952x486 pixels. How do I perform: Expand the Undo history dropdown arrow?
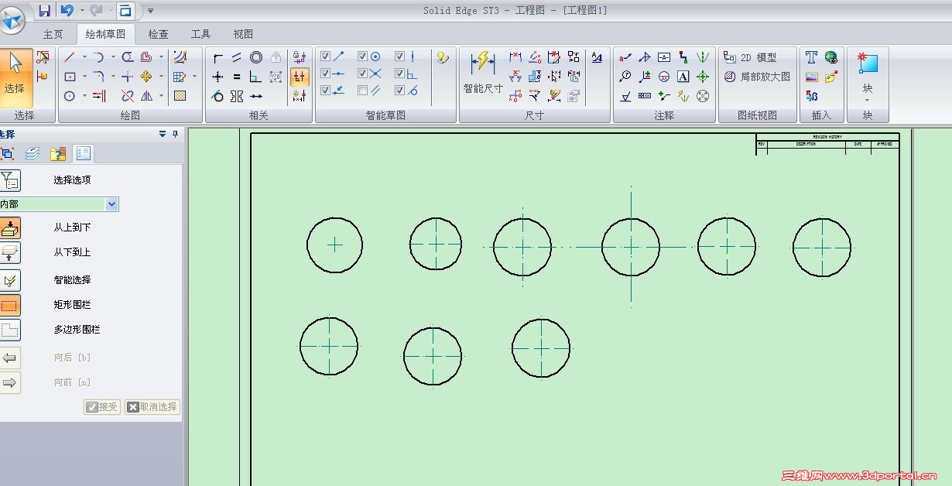tap(80, 11)
